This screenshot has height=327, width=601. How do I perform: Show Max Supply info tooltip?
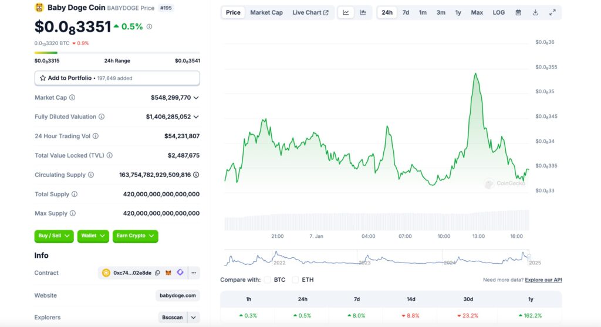(72, 213)
